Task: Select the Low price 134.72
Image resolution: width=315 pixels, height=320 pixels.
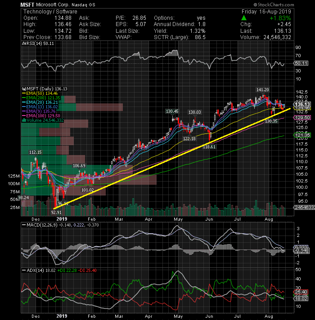Action: [x=63, y=31]
